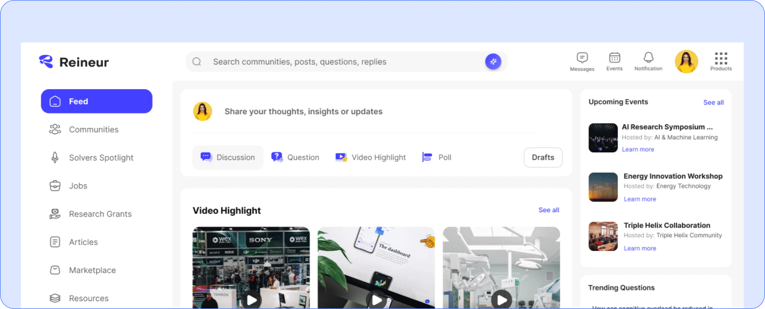The image size is (765, 309).
Task: Click the Trending Questions heading
Action: click(622, 287)
